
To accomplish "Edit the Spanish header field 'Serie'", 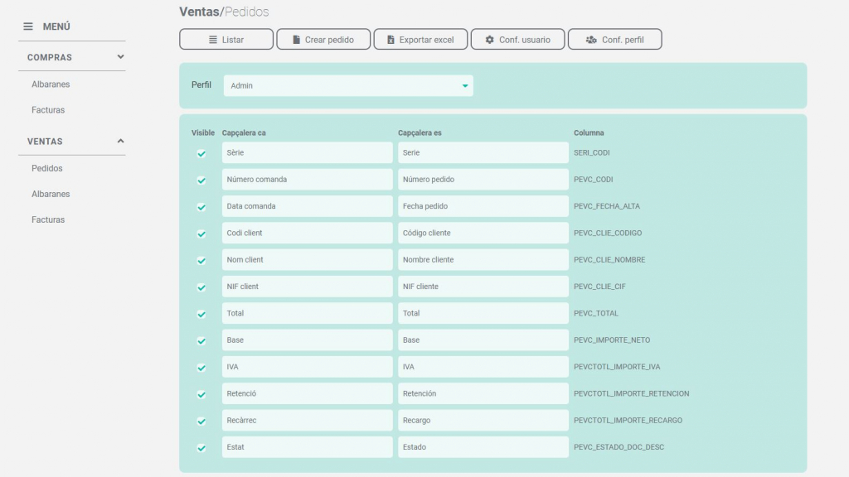I will tap(483, 152).
